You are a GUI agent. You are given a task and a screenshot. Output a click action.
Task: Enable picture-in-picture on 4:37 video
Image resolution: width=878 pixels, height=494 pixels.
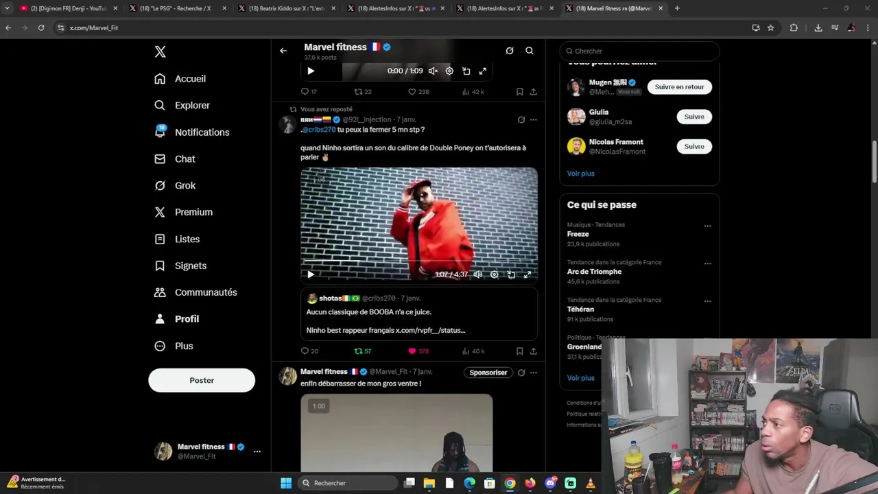coord(511,274)
